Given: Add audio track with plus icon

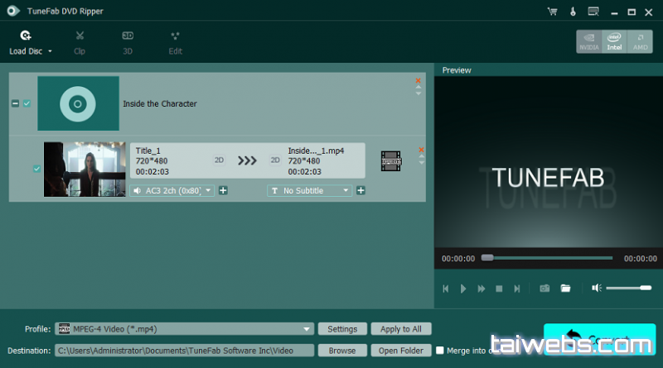Looking at the screenshot, I should coord(223,191).
